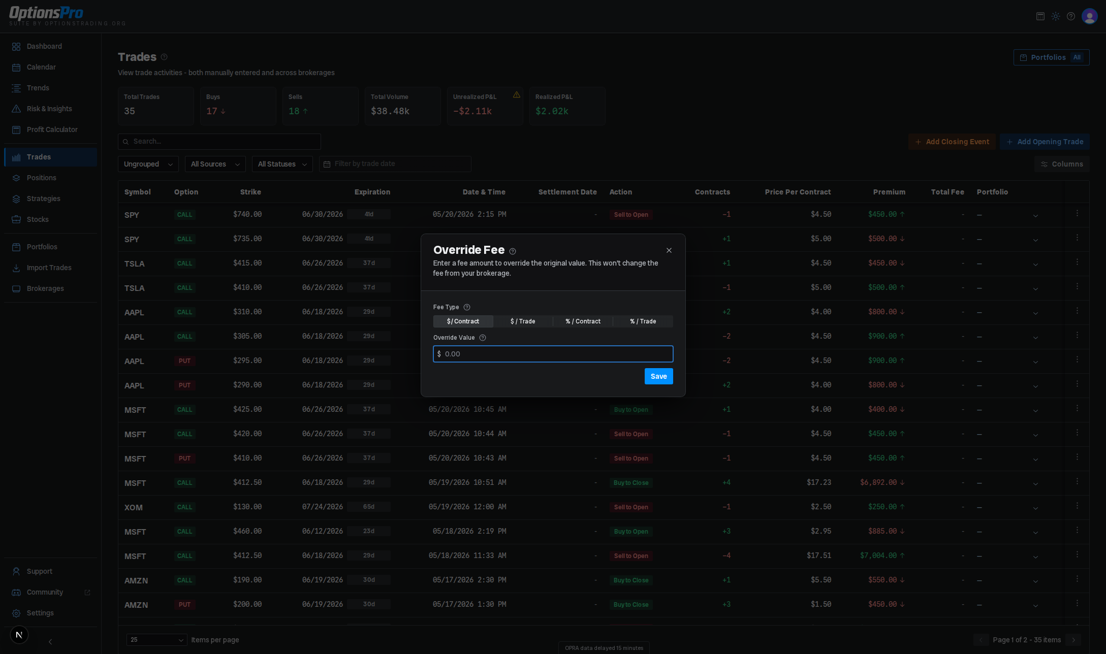Toggle the light/dark theme icon
Viewport: 1106px width, 654px height.
click(1056, 16)
